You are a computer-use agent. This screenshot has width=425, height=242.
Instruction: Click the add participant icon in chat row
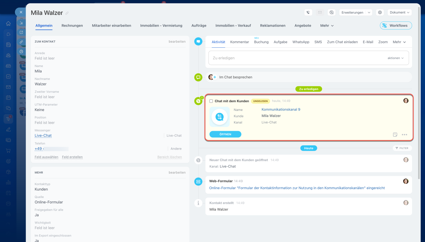coord(214,77)
